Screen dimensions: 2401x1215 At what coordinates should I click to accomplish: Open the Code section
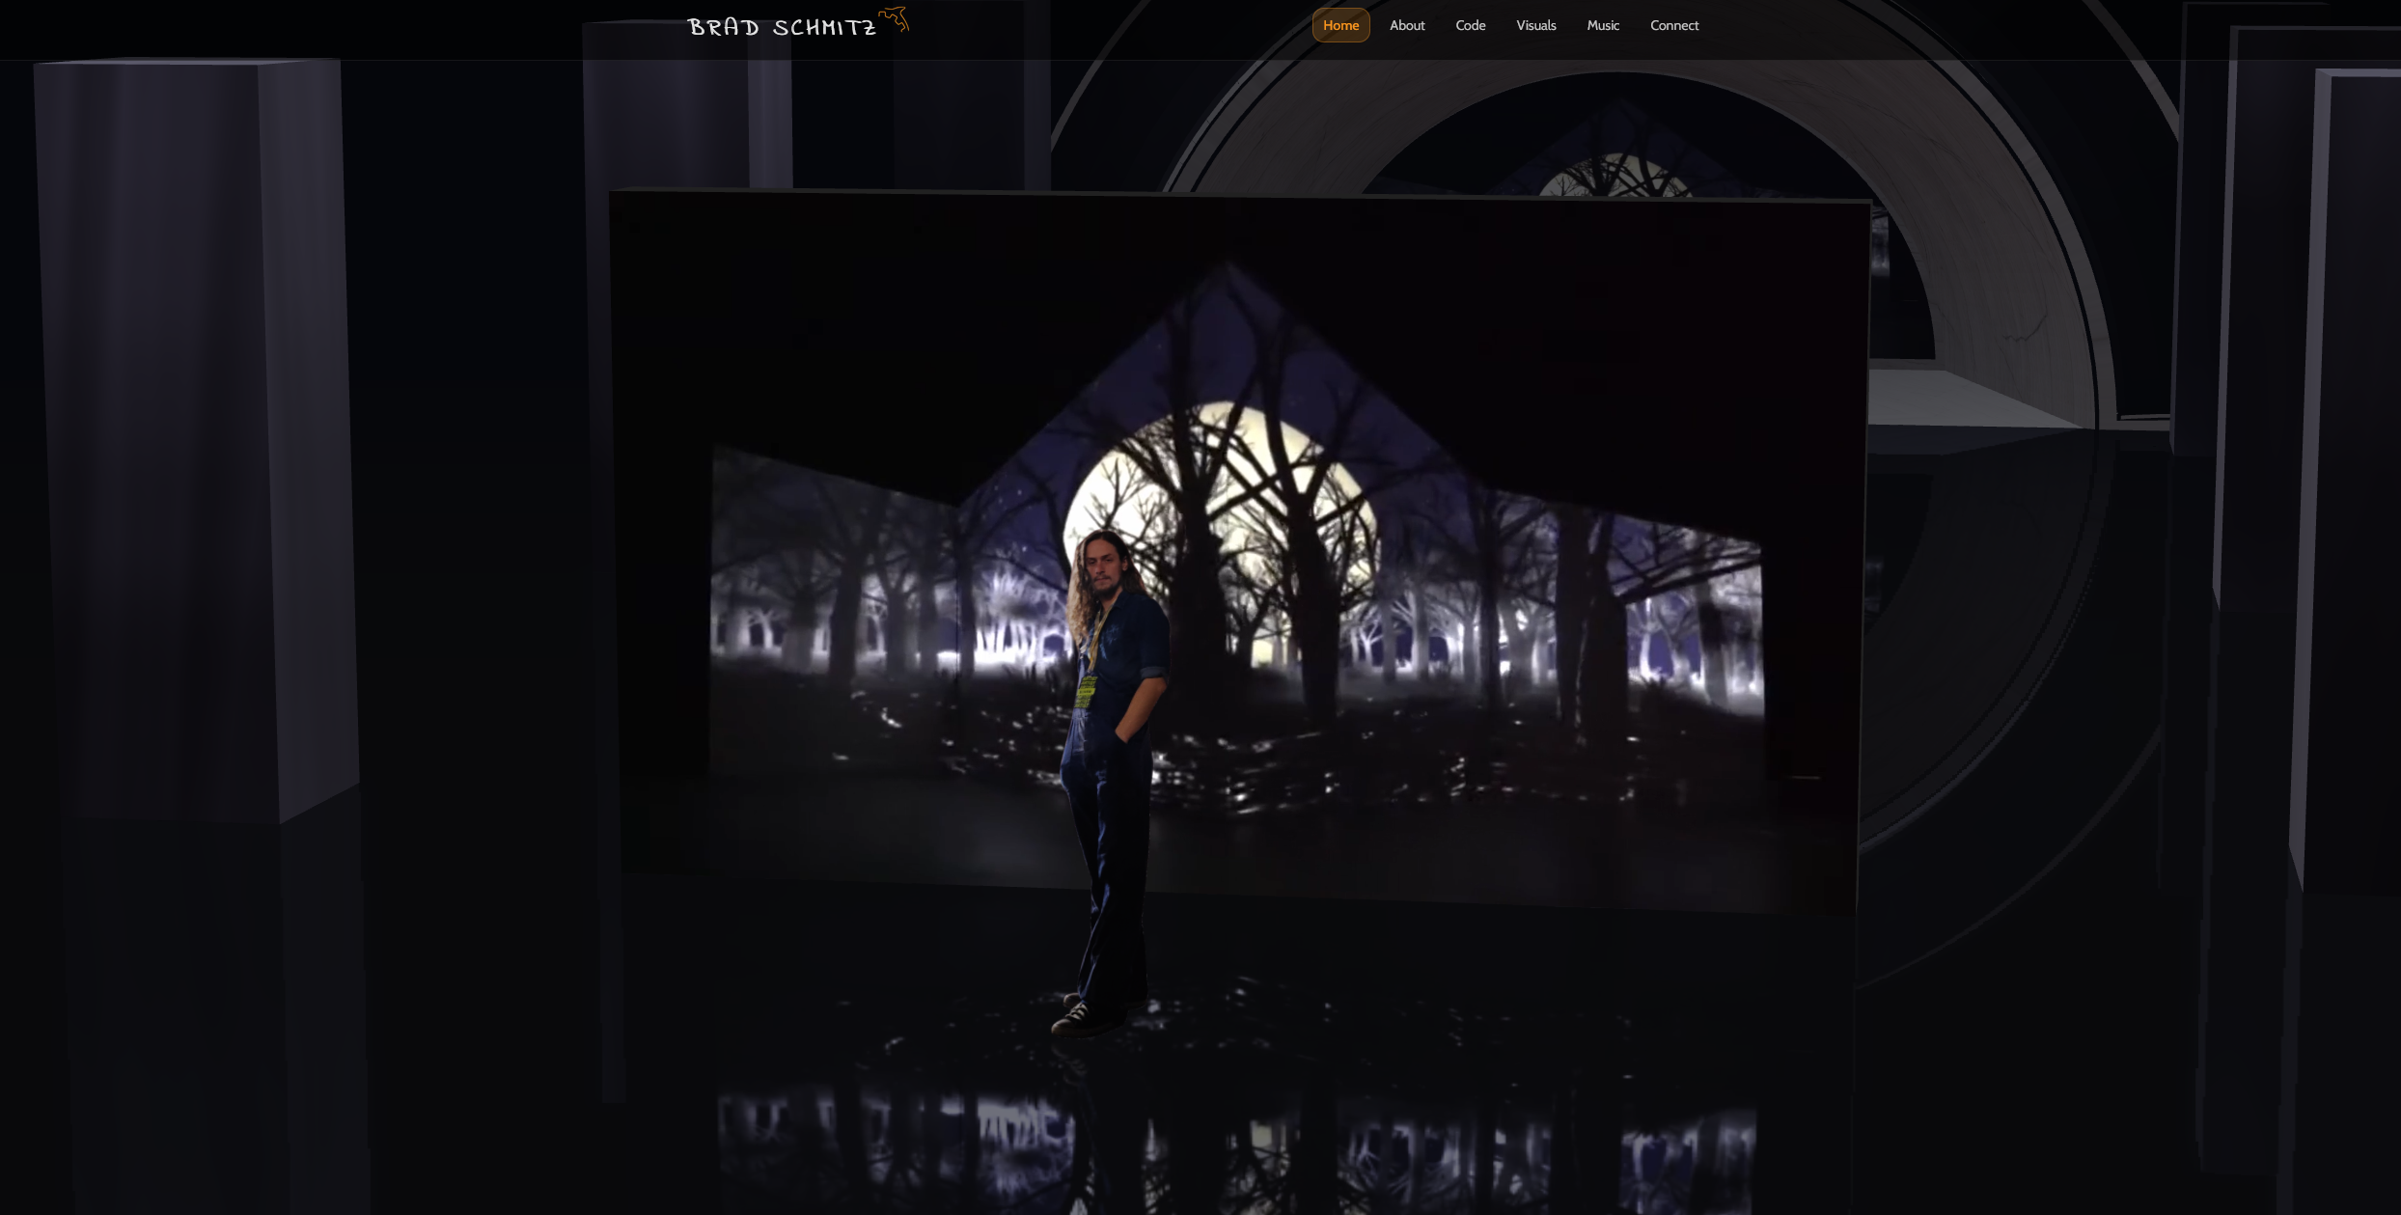tap(1470, 25)
